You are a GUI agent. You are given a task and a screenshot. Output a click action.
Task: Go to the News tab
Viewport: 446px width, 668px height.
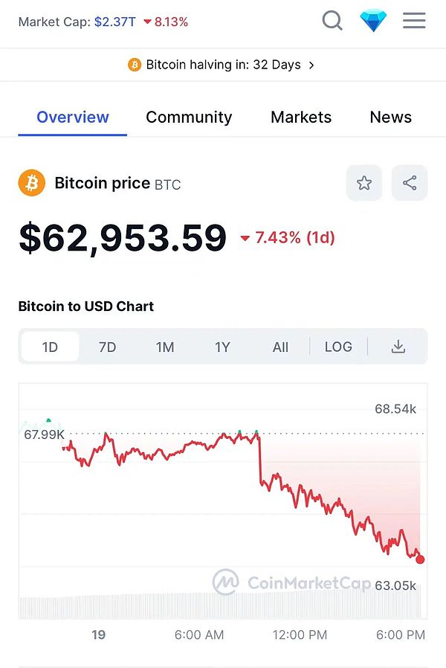coord(390,117)
